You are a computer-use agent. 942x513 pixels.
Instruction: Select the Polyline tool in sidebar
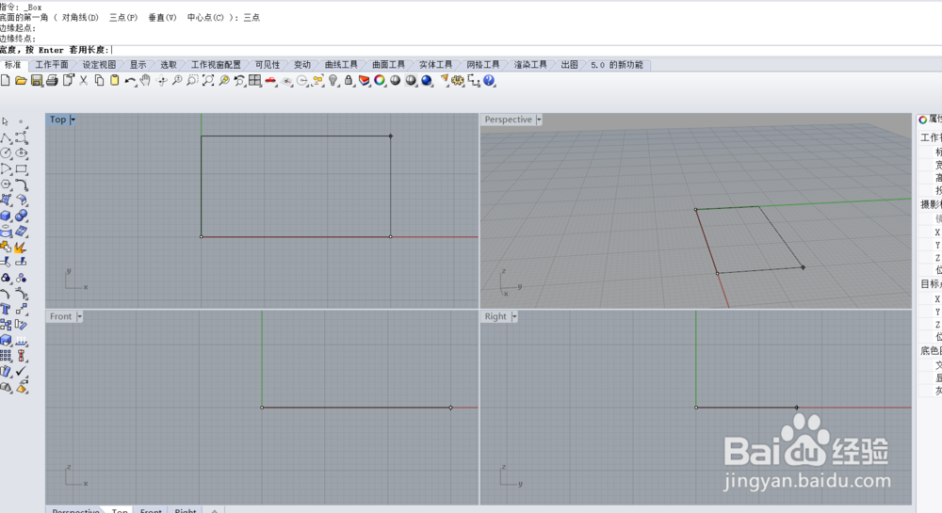(x=6, y=137)
